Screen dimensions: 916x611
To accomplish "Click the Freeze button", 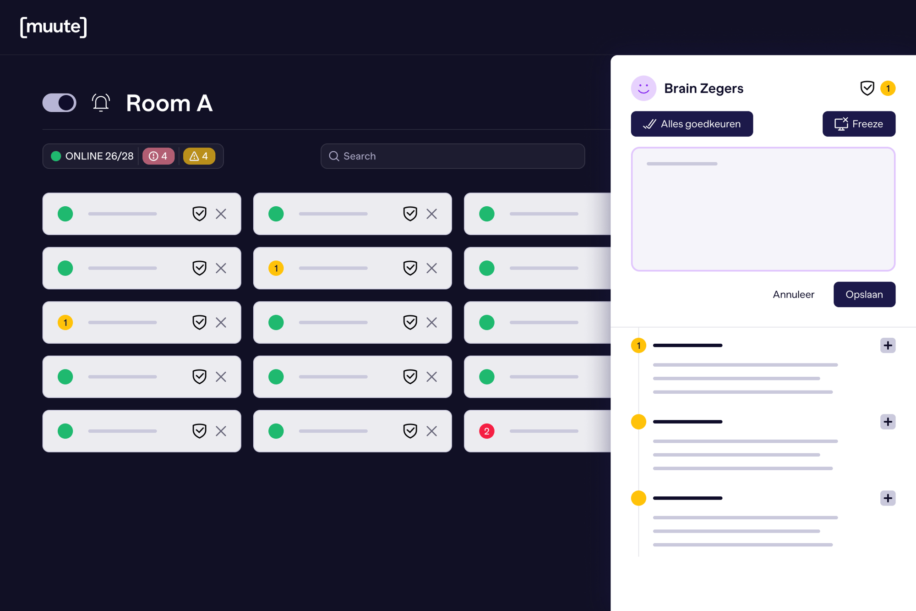I will click(859, 124).
